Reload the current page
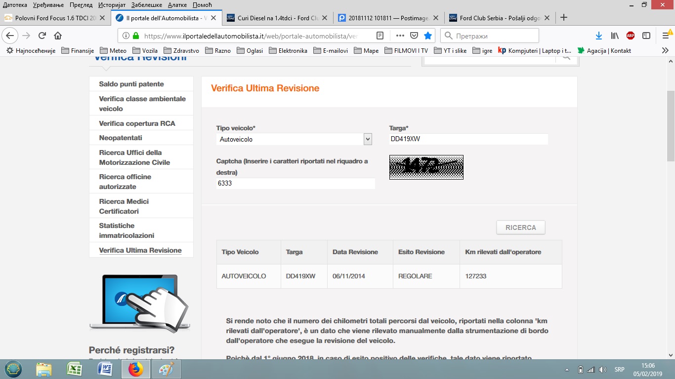 pyautogui.click(x=42, y=36)
